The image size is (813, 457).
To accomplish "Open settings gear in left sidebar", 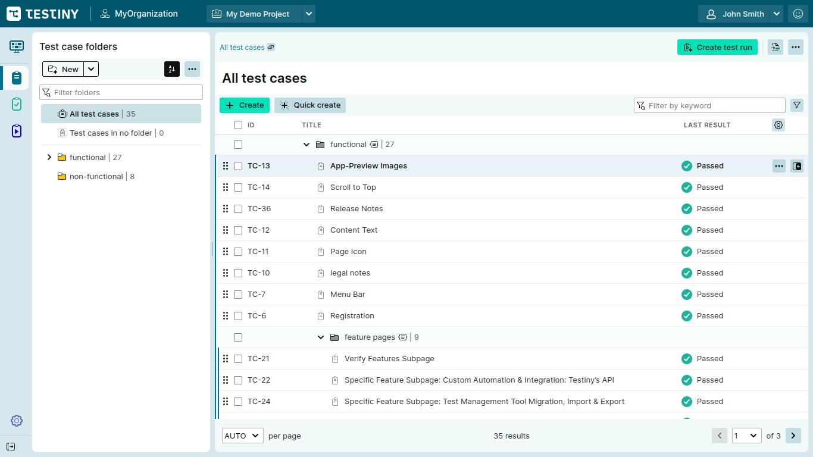I will pos(17,421).
